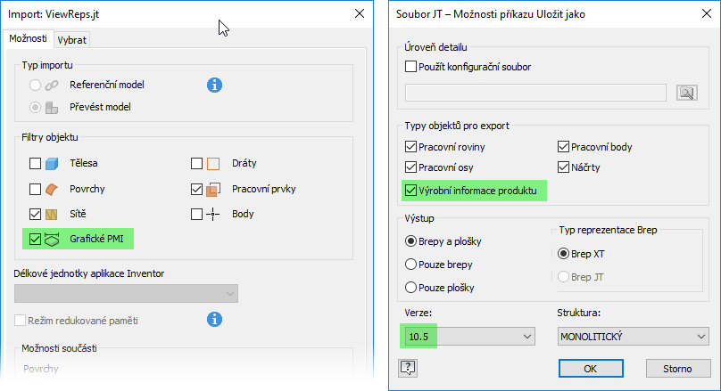The image size is (721, 391).
Task: Click the info icon beside Referenční model
Action: pos(214,86)
